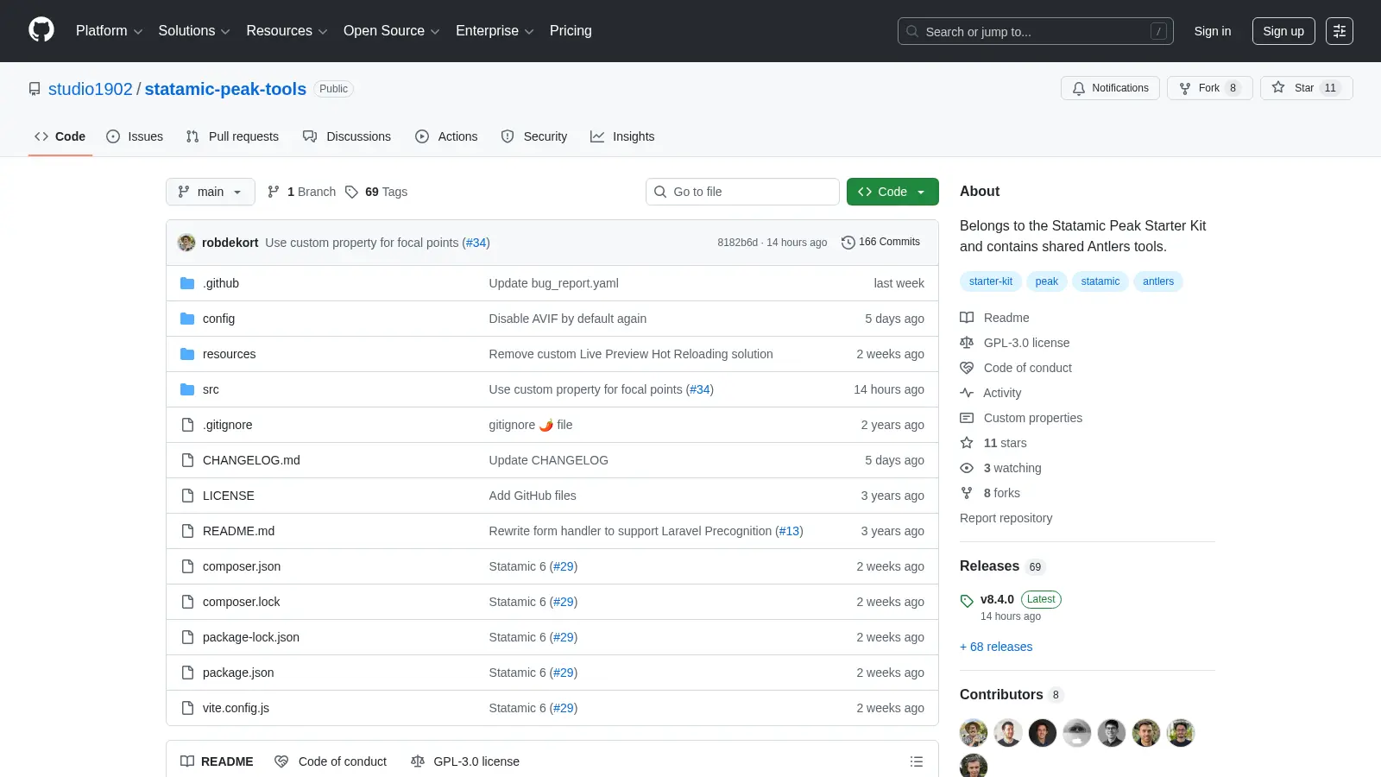
Task: Open the config folder
Action: pos(218,319)
